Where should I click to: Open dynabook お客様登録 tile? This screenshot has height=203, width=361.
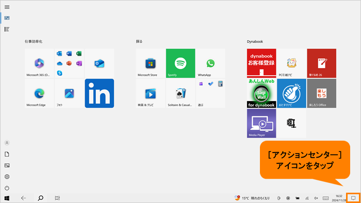pyautogui.click(x=261, y=63)
